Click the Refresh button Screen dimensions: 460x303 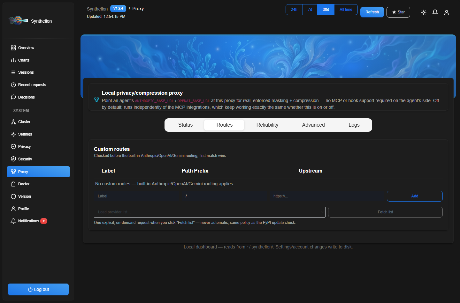coord(372,12)
